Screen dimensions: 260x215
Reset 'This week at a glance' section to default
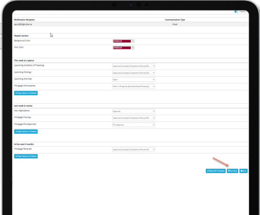pyautogui.click(x=26, y=93)
